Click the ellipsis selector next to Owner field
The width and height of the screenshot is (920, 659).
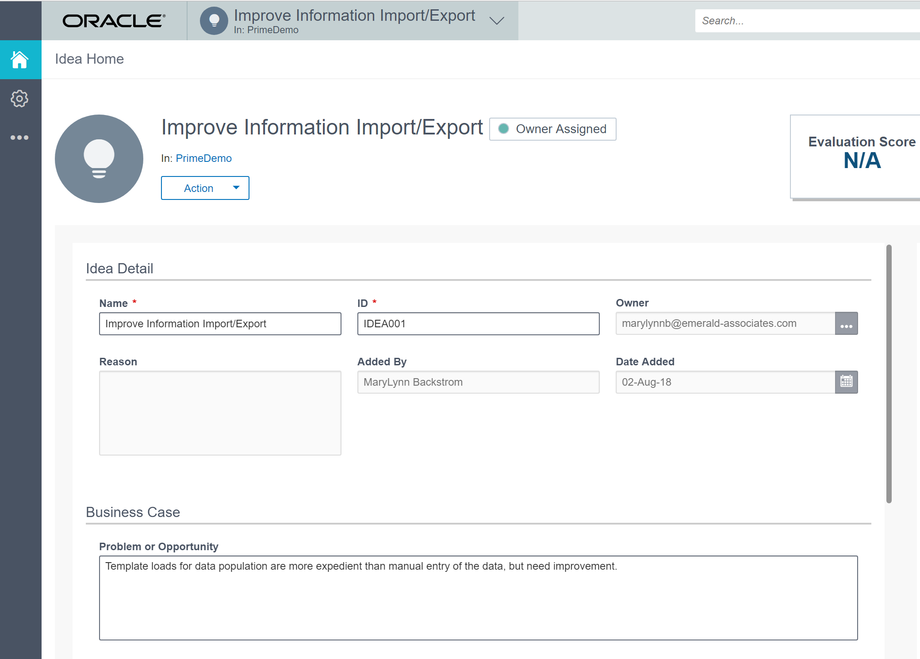tap(846, 323)
